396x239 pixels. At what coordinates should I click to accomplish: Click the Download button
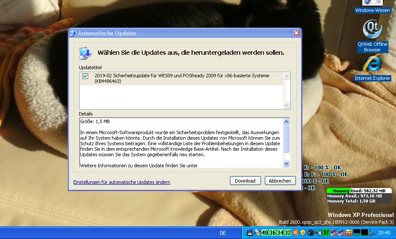[x=245, y=181]
